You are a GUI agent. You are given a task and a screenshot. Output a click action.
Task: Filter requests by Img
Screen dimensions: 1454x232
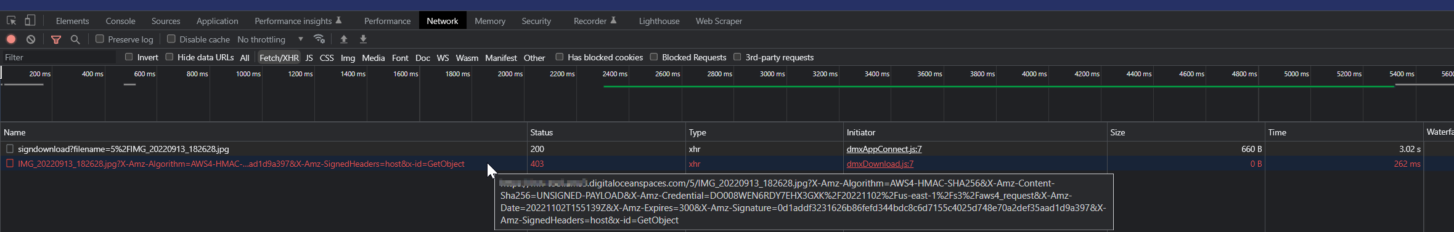point(348,58)
